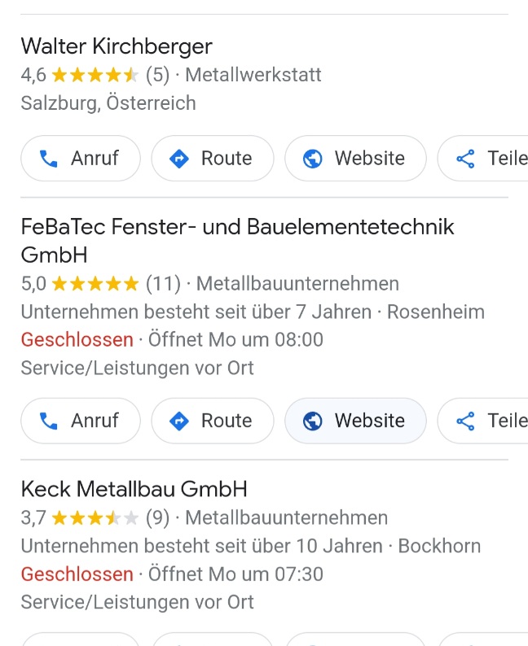Check FeBaTec hours "Öffnet Mo um 08:00"
Image resolution: width=528 pixels, height=646 pixels.
235,339
